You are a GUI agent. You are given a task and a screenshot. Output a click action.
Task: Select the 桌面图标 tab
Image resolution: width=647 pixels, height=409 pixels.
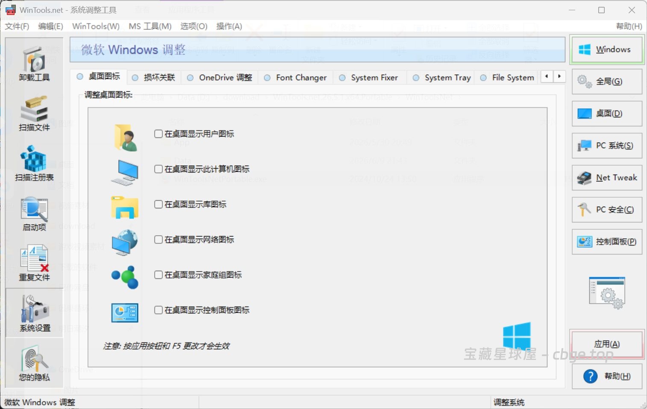point(98,76)
